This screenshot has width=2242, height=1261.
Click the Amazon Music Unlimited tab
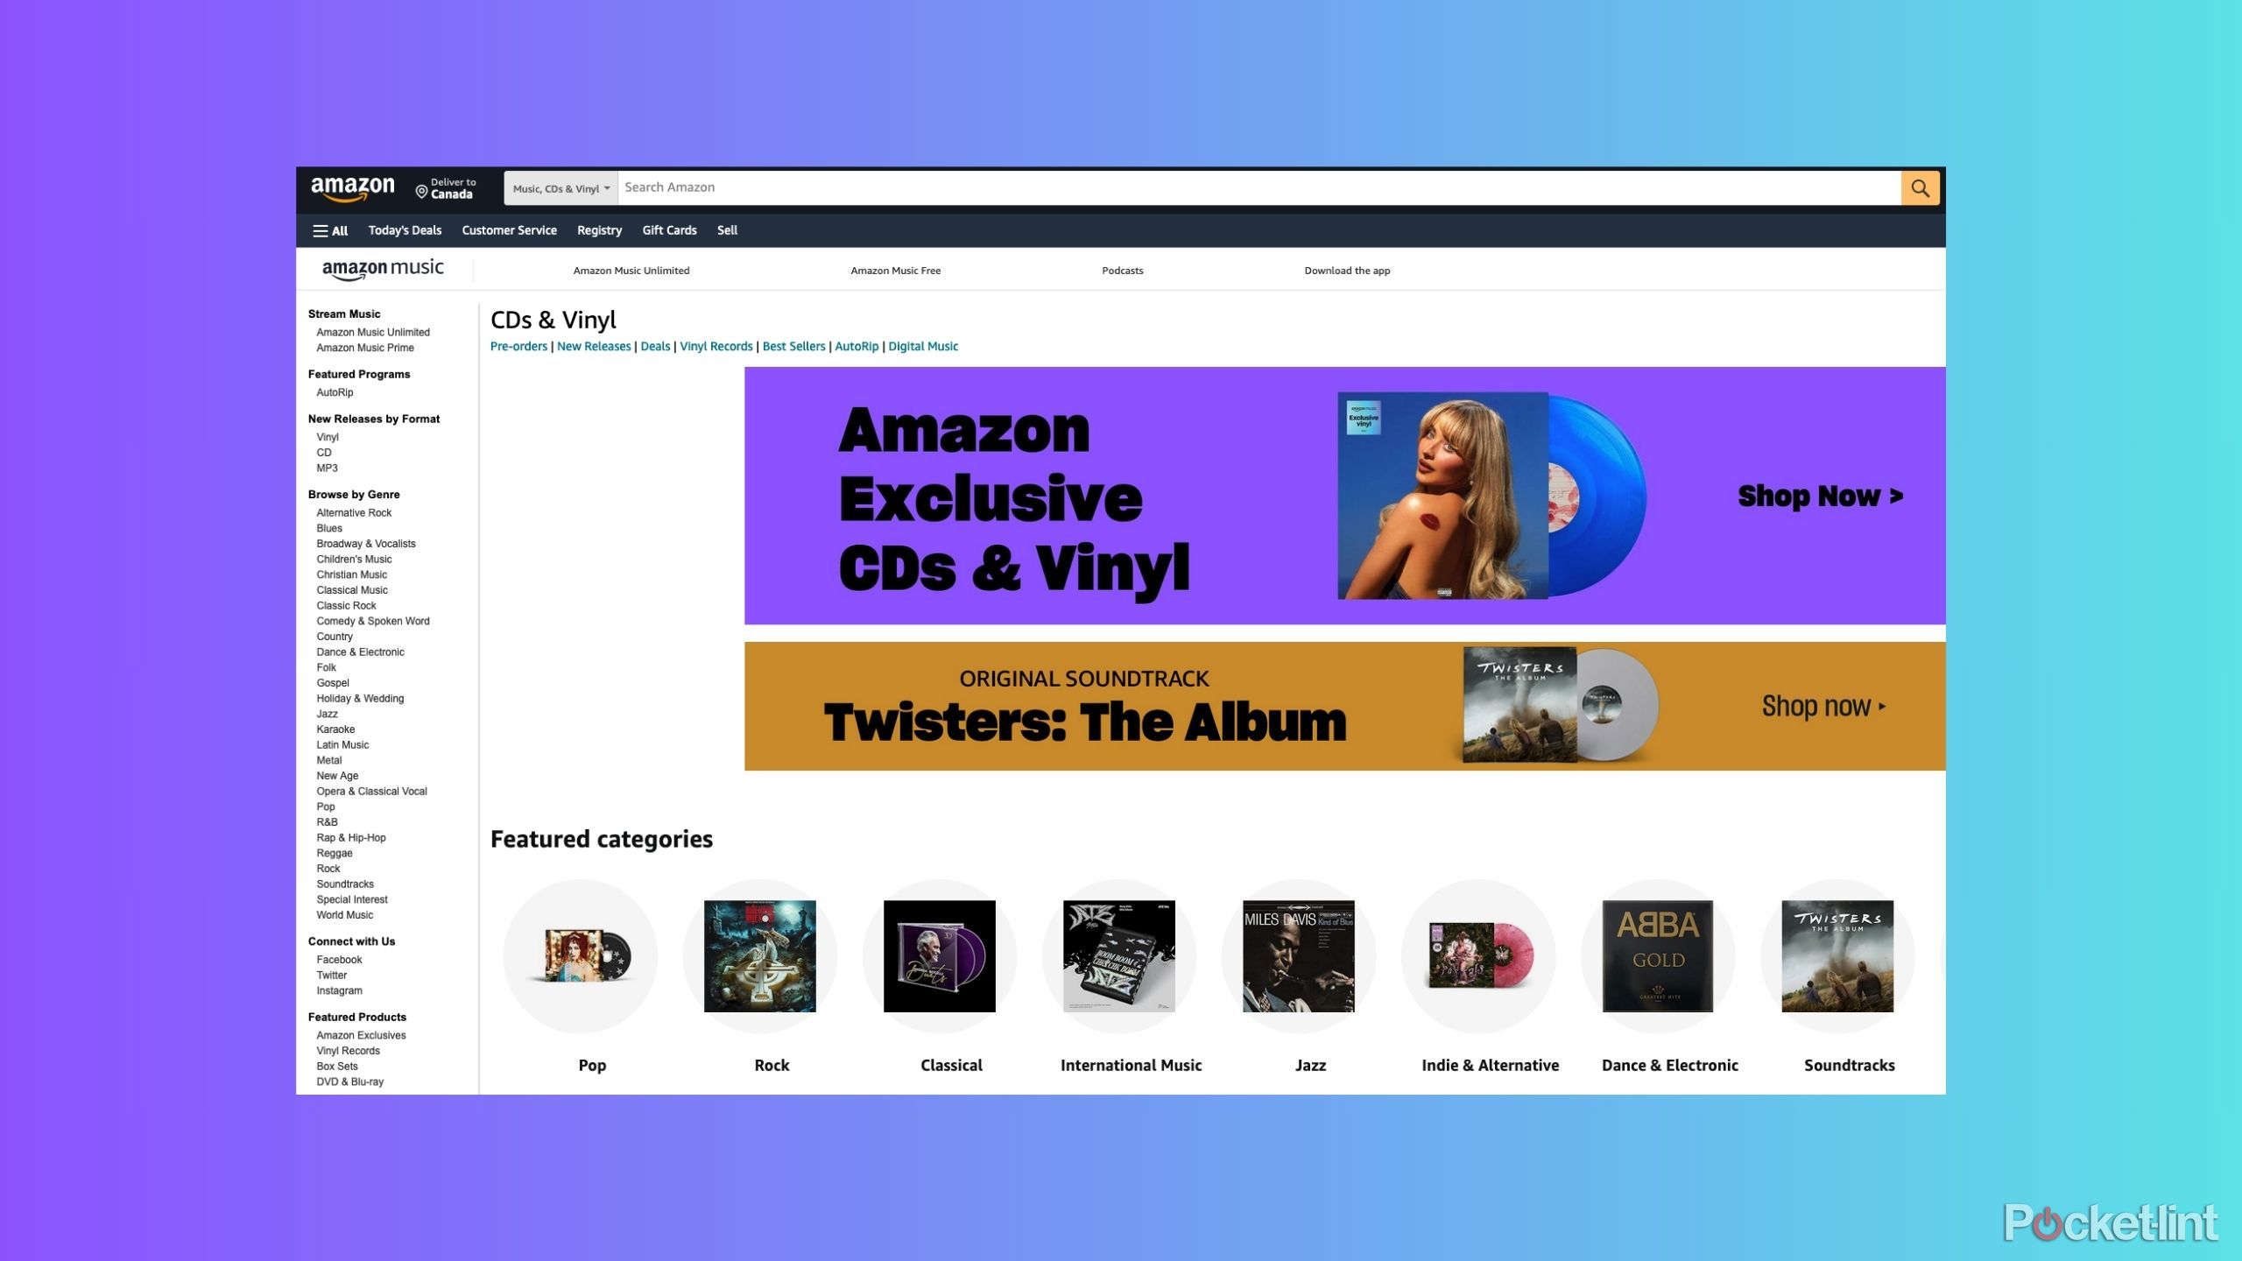click(x=630, y=270)
